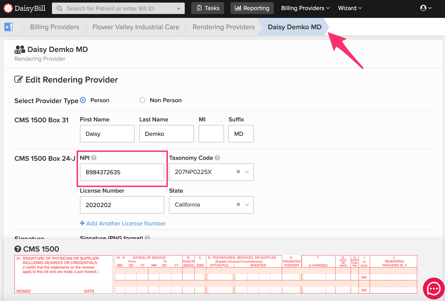The image size is (445, 301).
Task: Click the Signature PNG format help icon
Action: click(147, 238)
